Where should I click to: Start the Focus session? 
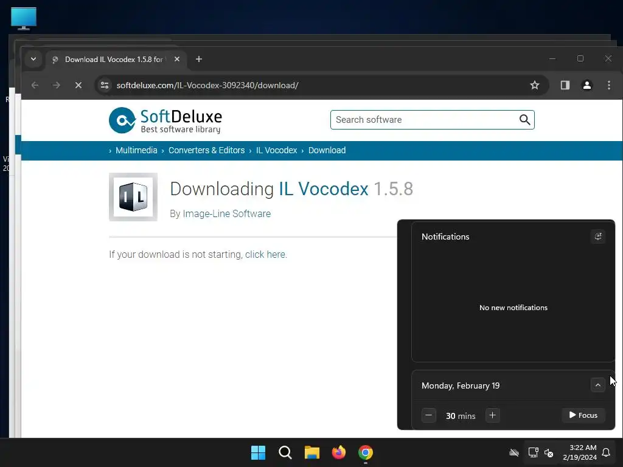[583, 415]
